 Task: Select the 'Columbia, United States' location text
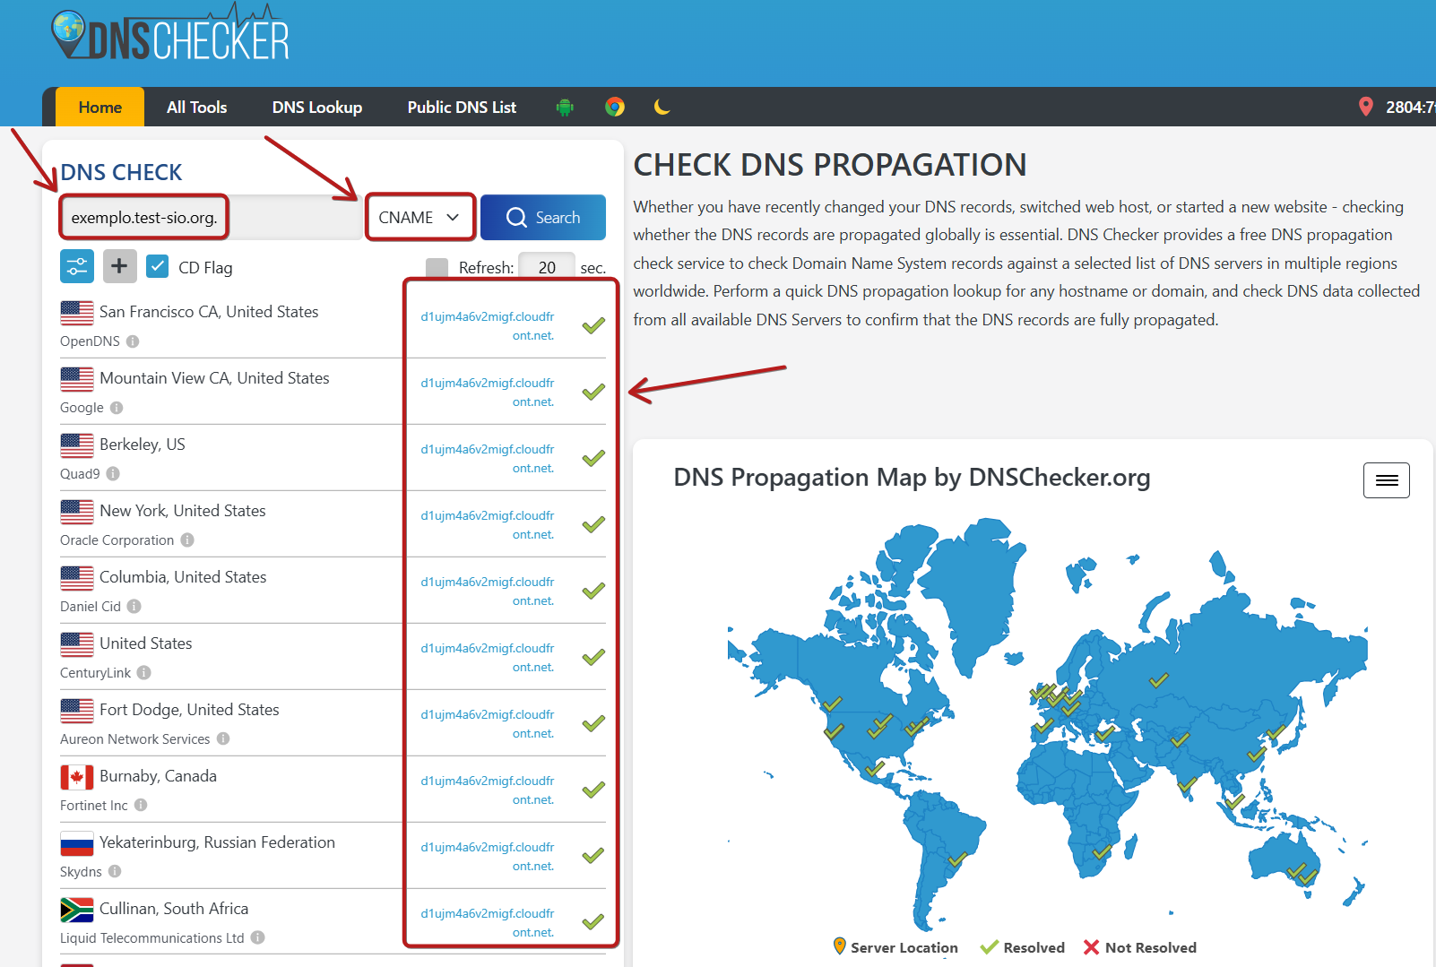coord(183,577)
